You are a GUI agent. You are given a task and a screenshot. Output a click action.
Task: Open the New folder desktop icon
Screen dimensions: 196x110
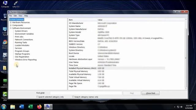coord(4,69)
